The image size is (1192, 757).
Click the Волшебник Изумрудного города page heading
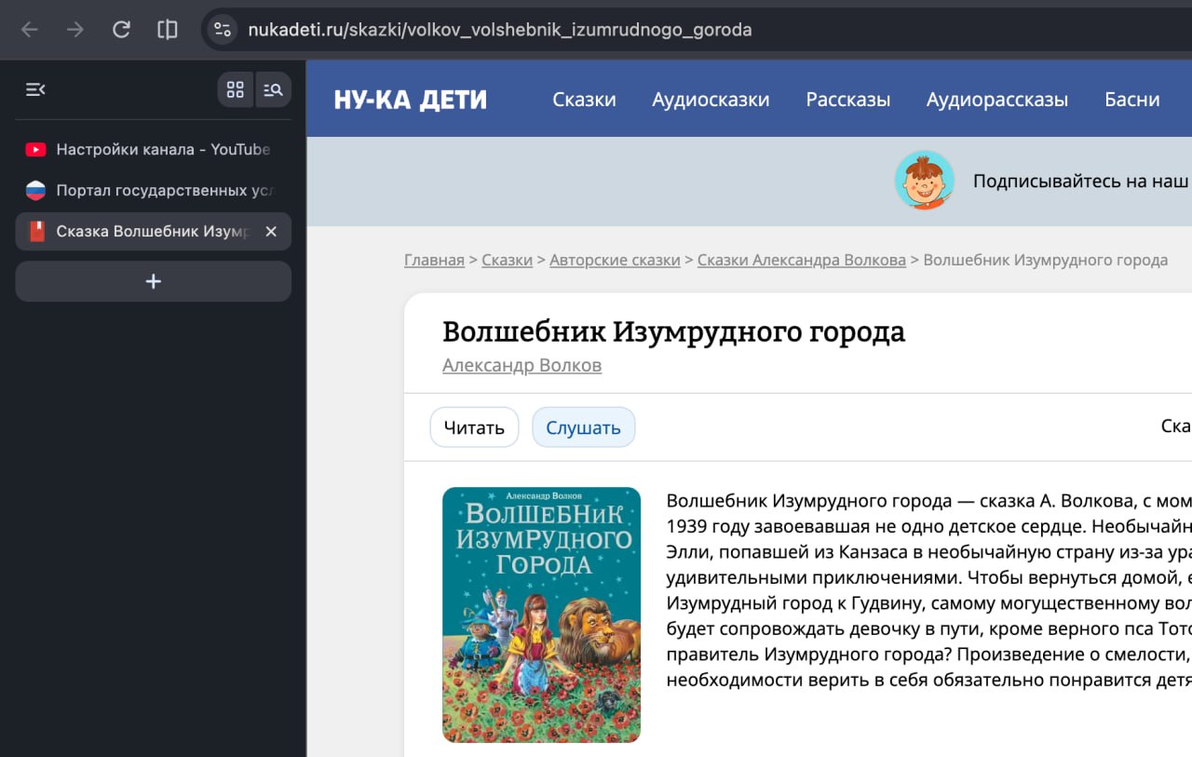pos(673,331)
